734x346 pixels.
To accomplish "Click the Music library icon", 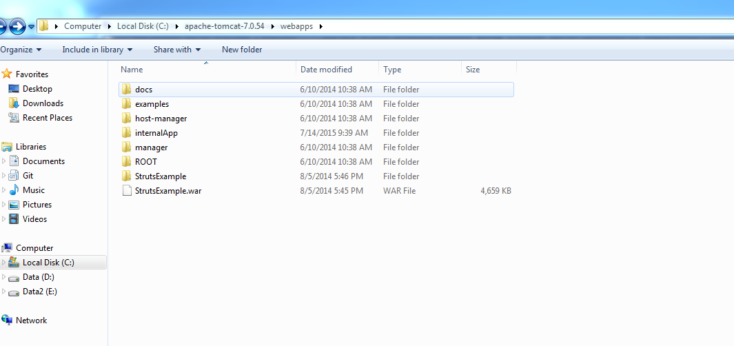I will [14, 190].
